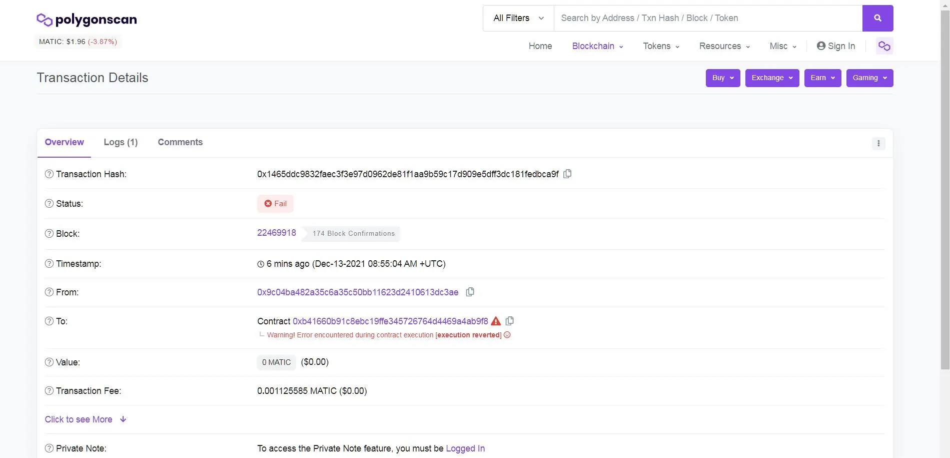Click the clock icon beside the timestamp
Viewport: 950px width, 458px height.
point(261,264)
